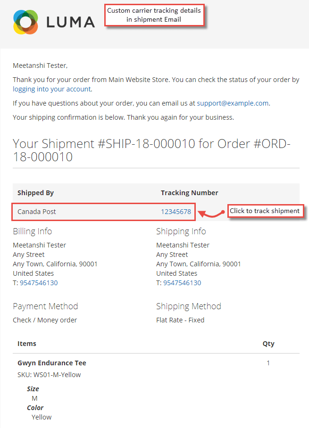Click the Shipping Method heading
309x428 pixels.
(189, 306)
